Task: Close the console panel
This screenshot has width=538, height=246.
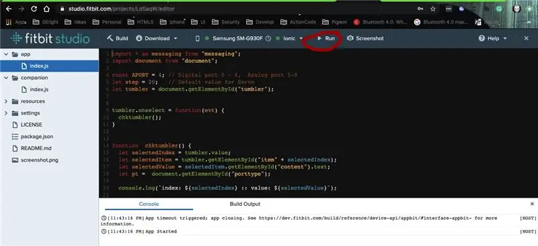Action: 532,204
